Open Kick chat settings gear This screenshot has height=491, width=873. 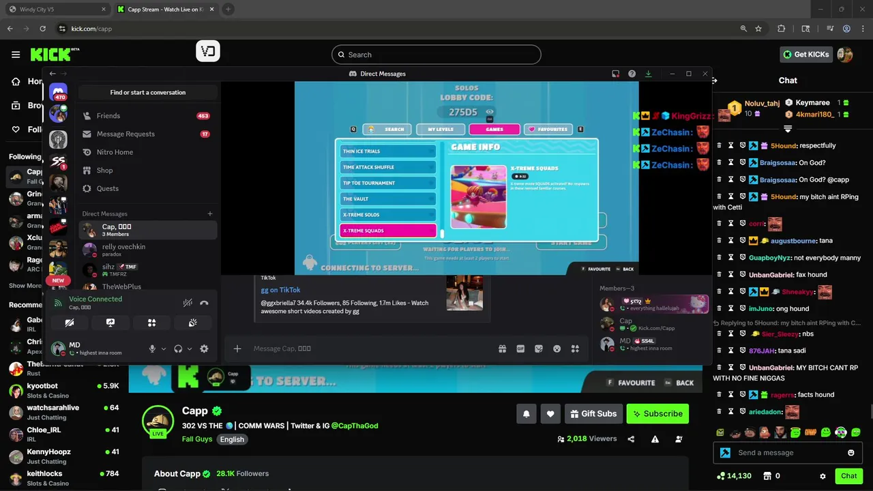[823, 476]
